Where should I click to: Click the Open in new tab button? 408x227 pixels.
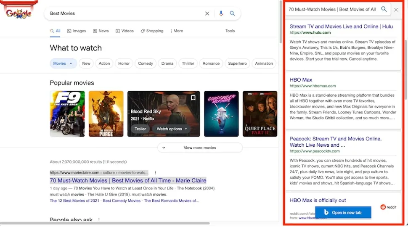tap(343, 212)
